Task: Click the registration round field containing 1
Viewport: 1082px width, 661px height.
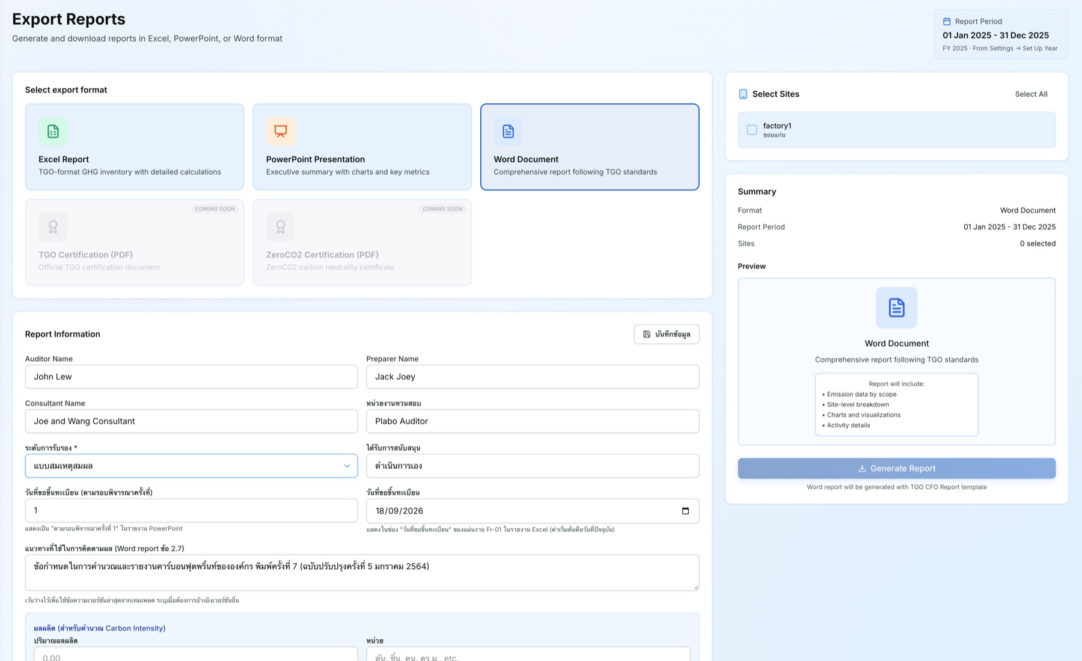Action: point(191,511)
